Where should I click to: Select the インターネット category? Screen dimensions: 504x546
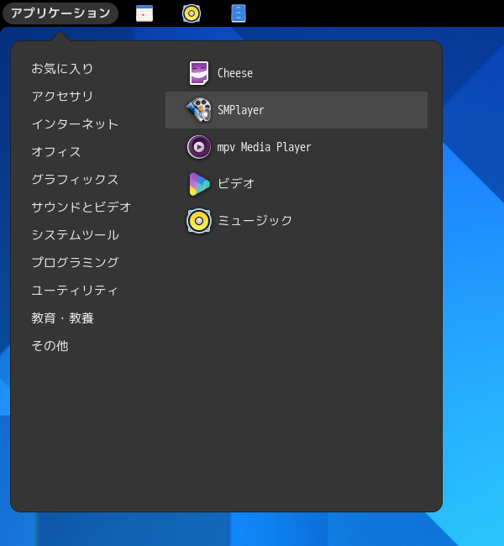click(x=75, y=124)
